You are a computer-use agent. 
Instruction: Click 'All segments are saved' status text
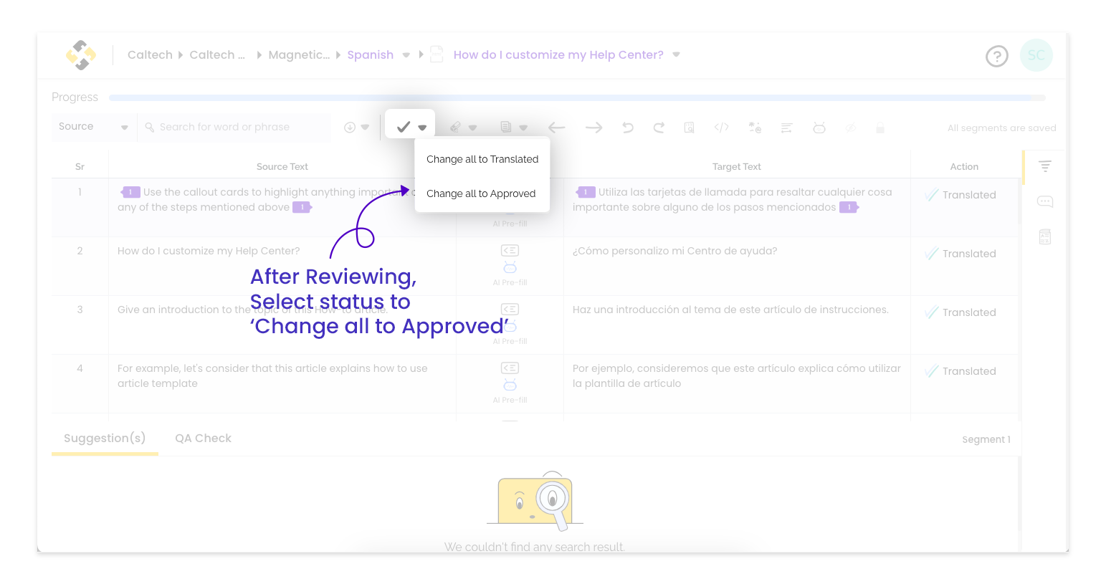click(x=1001, y=128)
